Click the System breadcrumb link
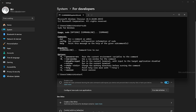Image resolution: width=196 pixels, height=112 pixels. pos(62,9)
